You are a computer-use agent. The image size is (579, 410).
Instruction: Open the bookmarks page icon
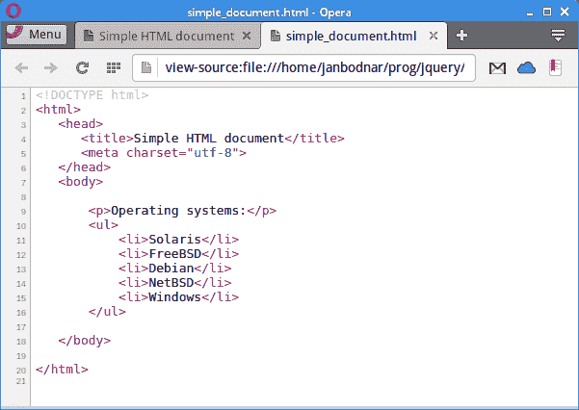555,67
